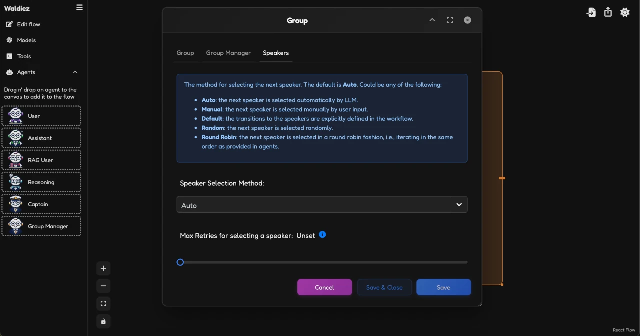640x336 pixels.
Task: Click the Agents section label
Action: [26, 72]
